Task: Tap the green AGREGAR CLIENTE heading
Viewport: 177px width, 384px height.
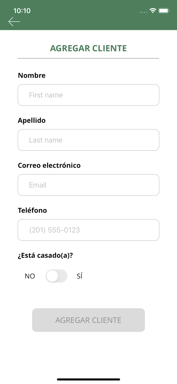Action: point(88,48)
